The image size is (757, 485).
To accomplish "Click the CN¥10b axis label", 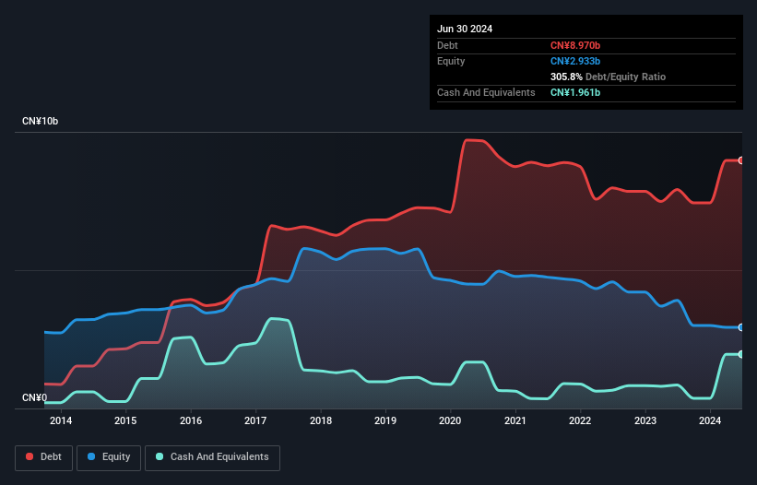I will coord(40,121).
